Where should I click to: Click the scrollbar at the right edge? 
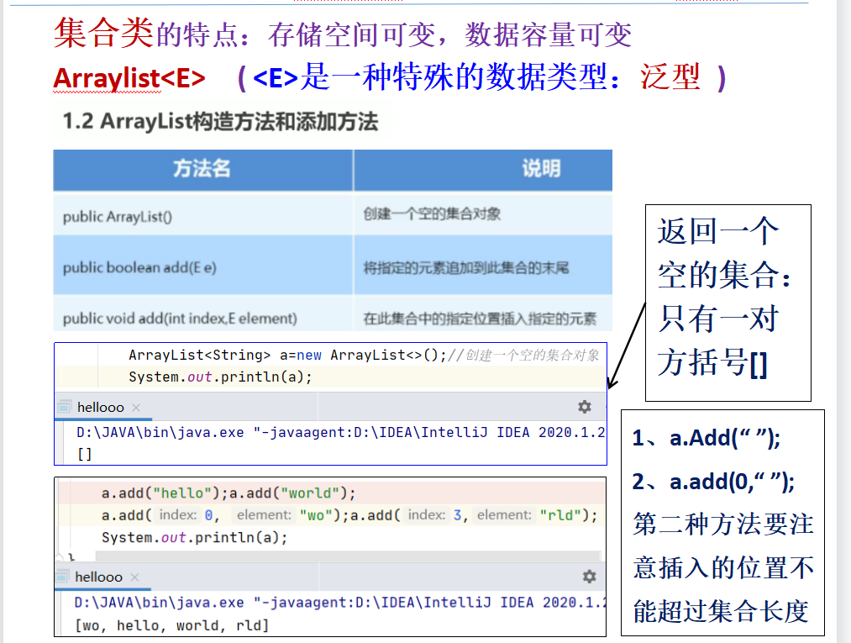pyautogui.click(x=843, y=319)
